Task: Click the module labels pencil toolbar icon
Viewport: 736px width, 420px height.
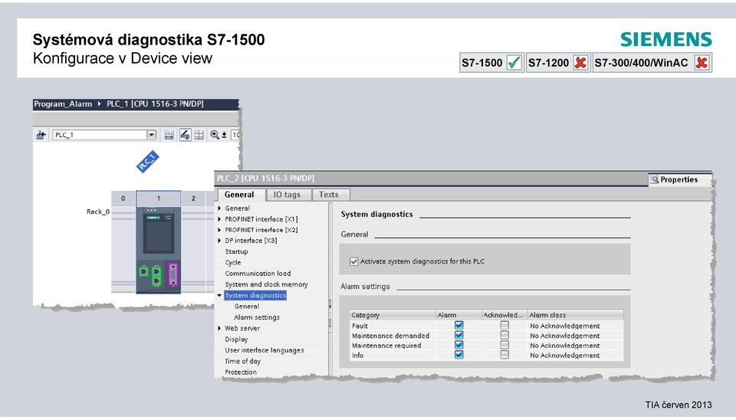Action: pyautogui.click(x=186, y=135)
